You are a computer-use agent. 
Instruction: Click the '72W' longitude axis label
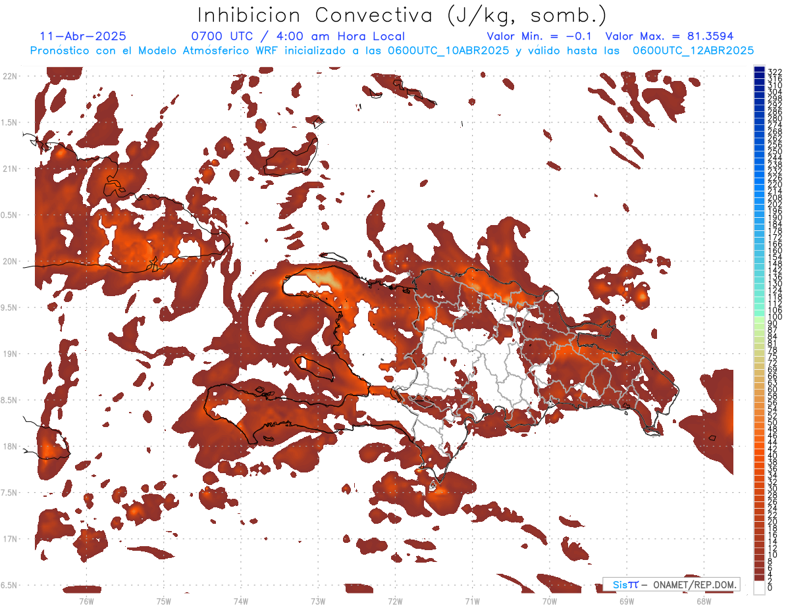[x=396, y=601]
